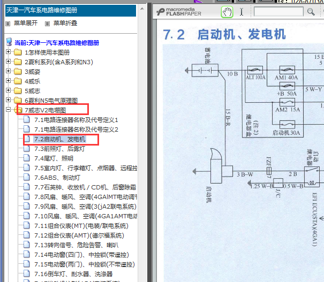Open 7.5室内灯、行李箱灯 page
This screenshot has height=282, width=324.
(86, 168)
